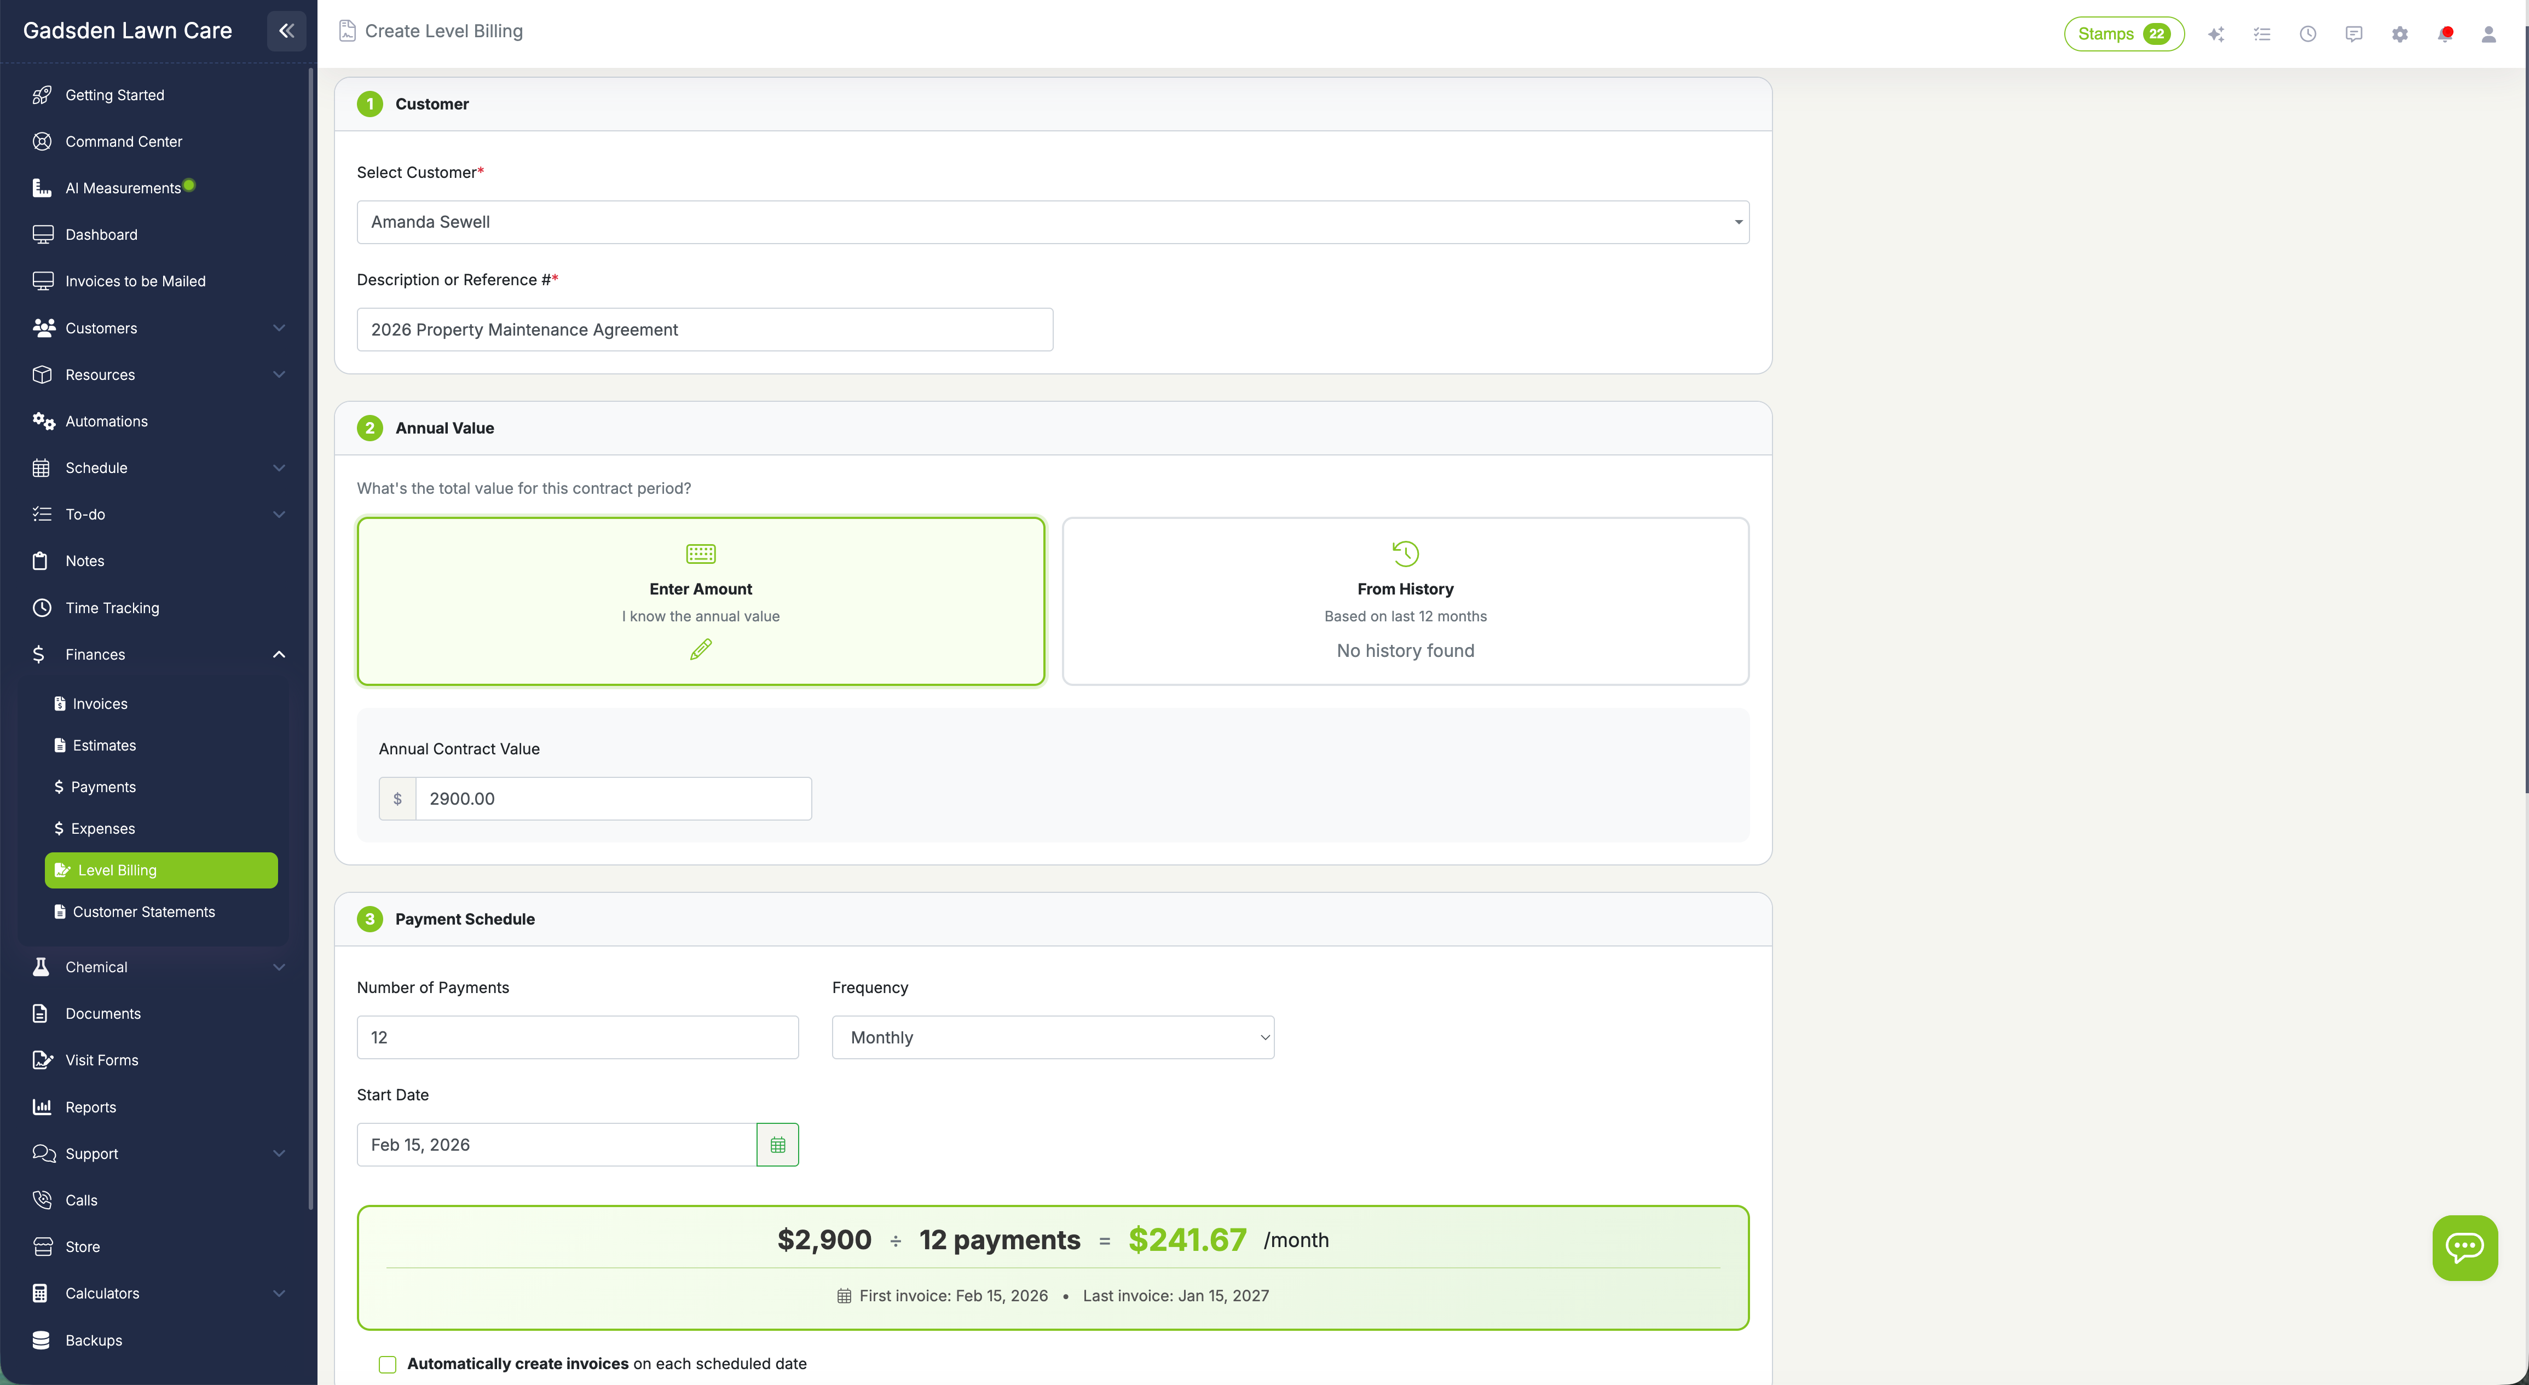Open the user profile icon
This screenshot has height=1385, width=2529.
point(2488,34)
